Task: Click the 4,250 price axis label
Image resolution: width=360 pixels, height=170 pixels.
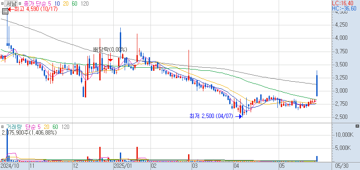Action: (341, 24)
